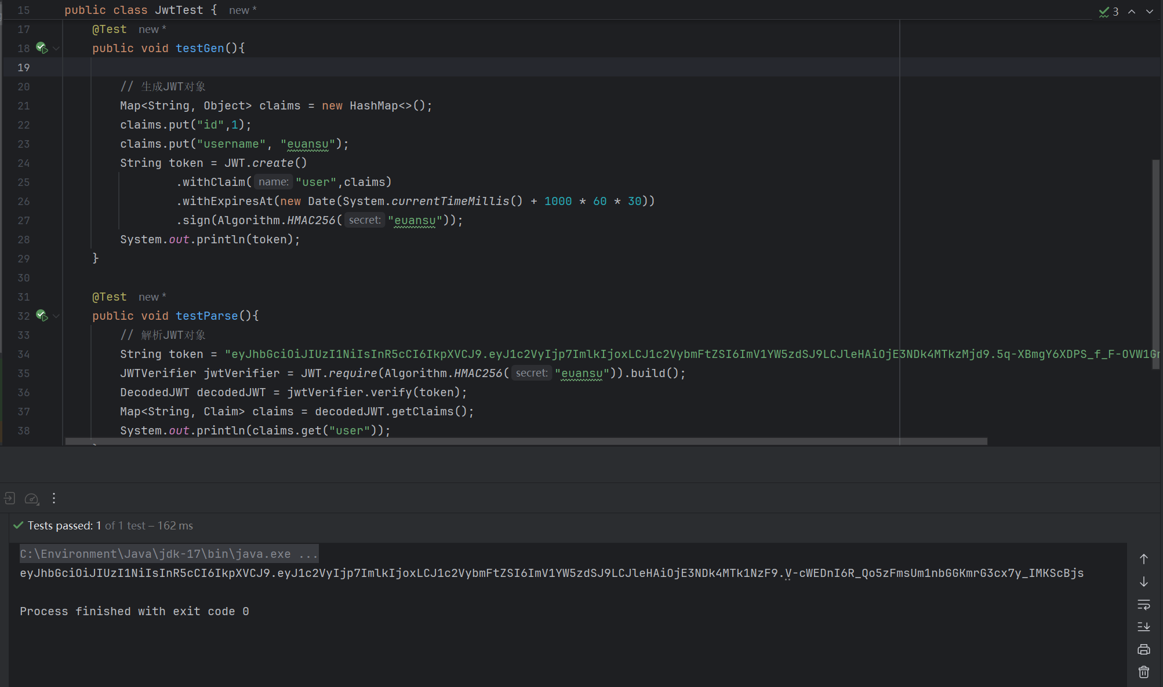Run testGen using its gutter icon

42,48
